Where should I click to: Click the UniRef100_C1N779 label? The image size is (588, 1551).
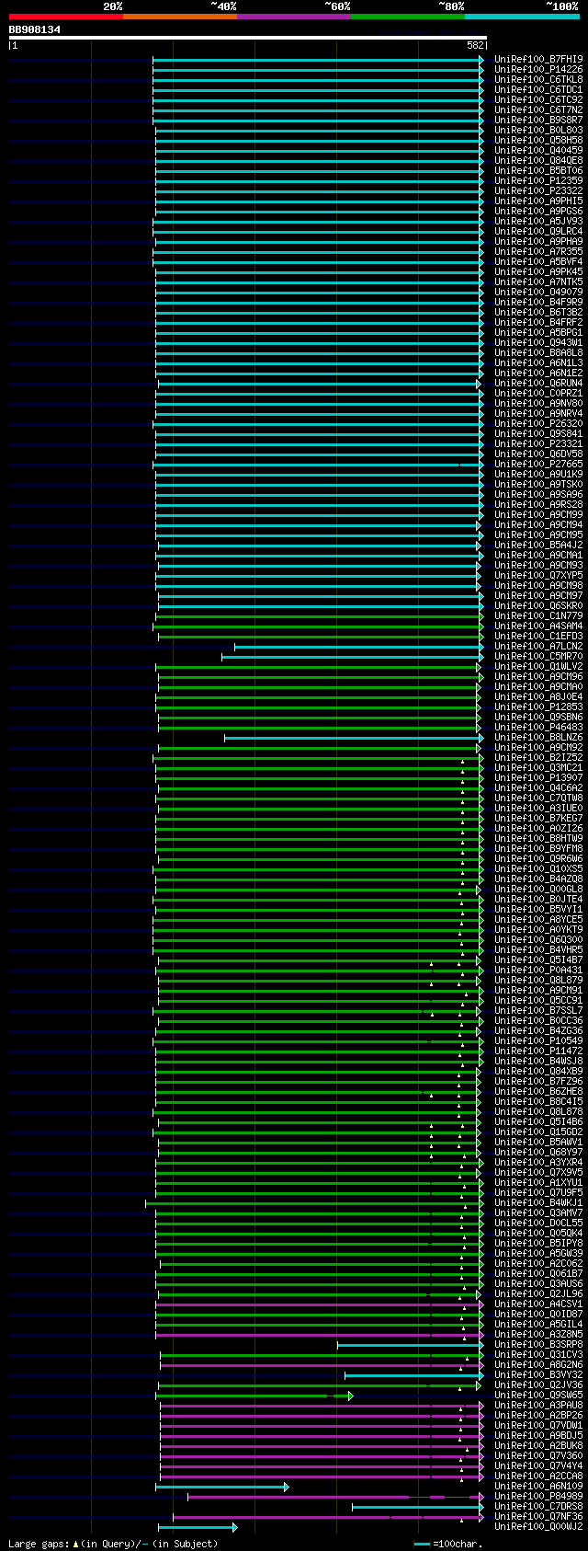click(x=538, y=615)
